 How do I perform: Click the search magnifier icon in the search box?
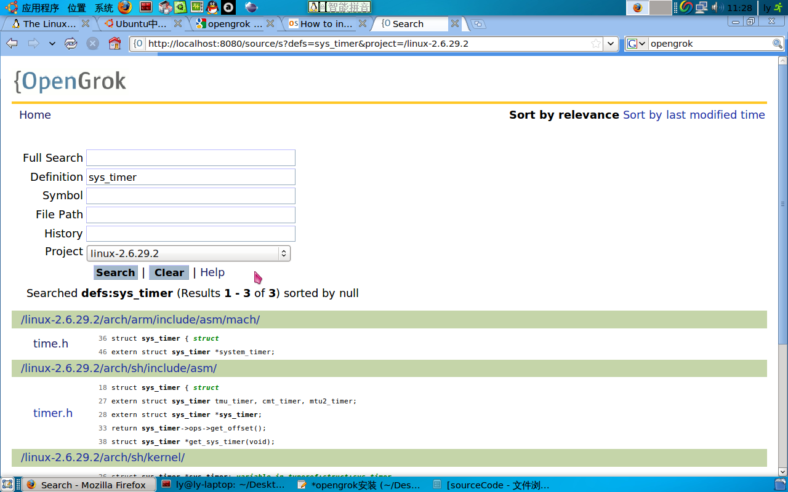[x=778, y=44]
